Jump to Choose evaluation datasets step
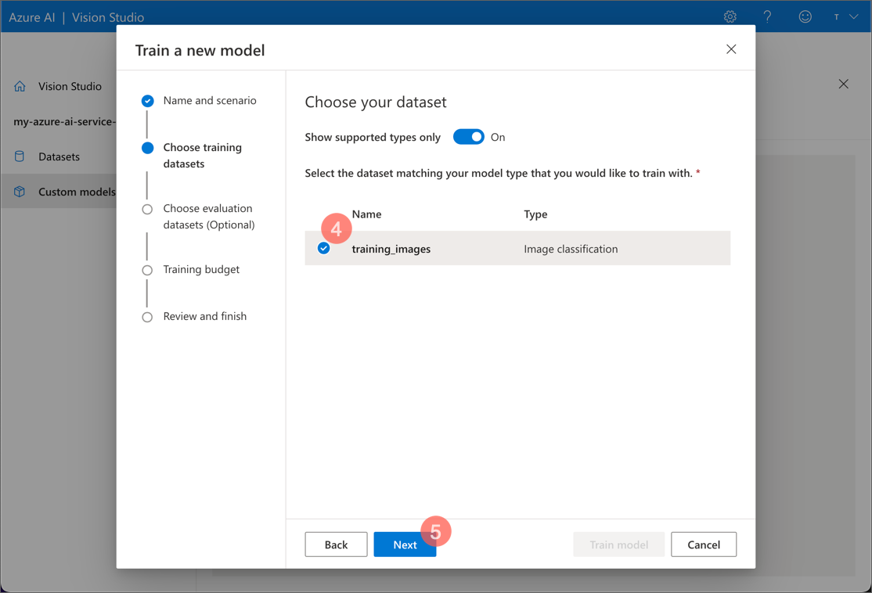The image size is (872, 593). [209, 217]
